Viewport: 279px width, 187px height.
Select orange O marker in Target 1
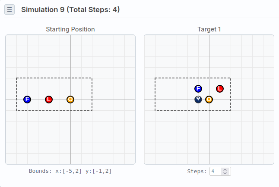point(209,100)
